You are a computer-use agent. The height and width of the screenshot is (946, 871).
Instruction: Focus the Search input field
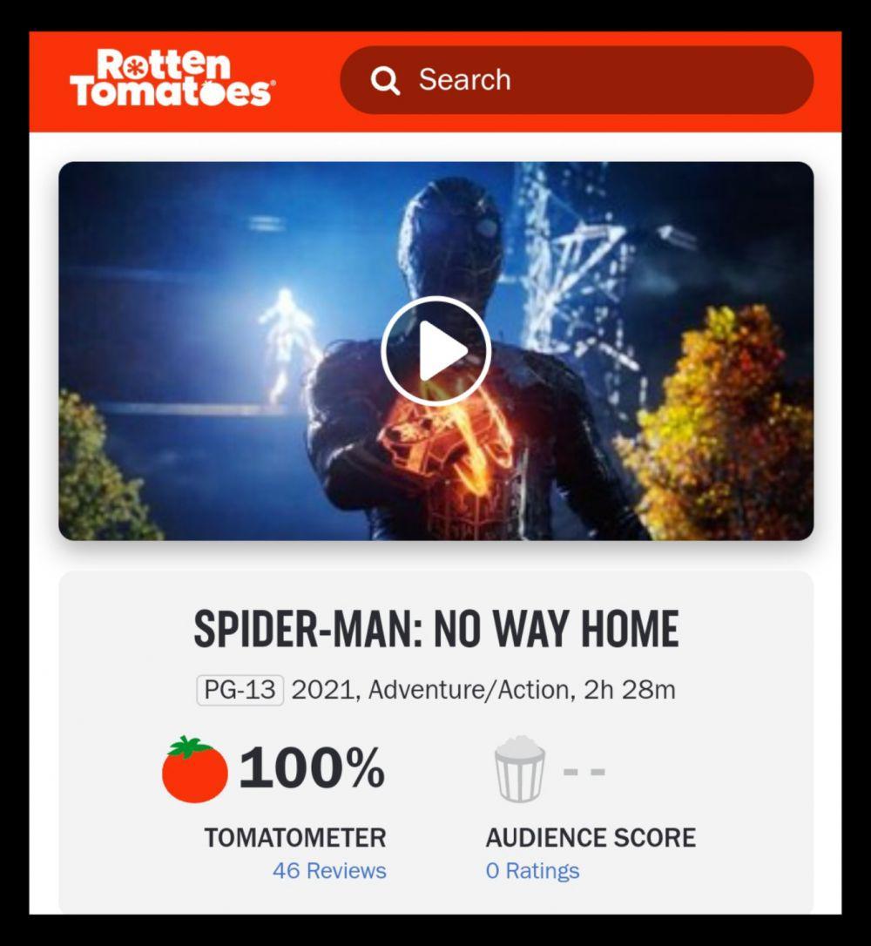coord(577,79)
